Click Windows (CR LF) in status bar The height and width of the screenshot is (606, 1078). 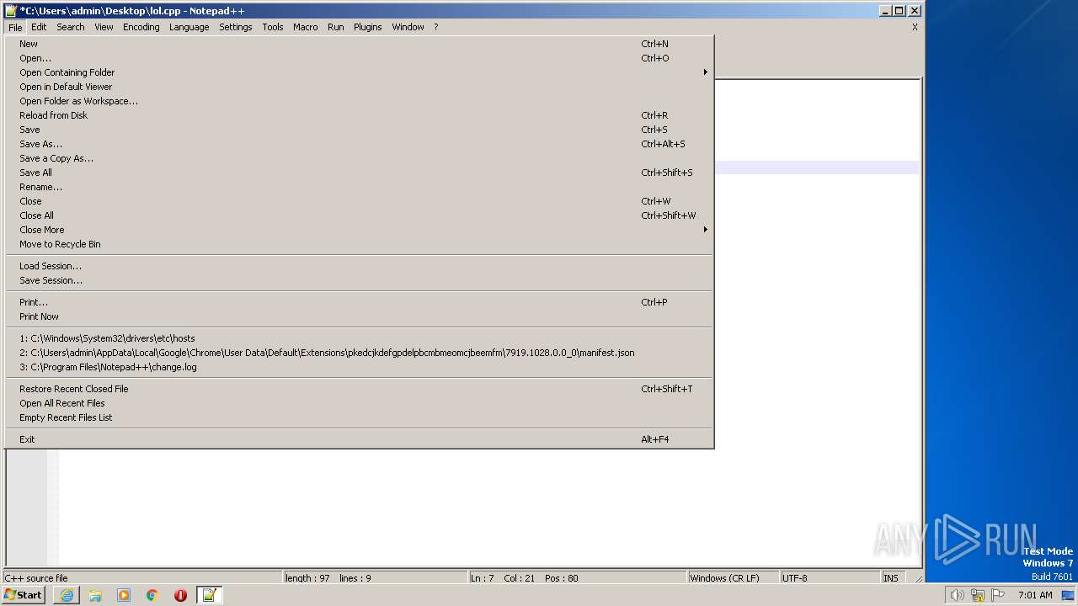[733, 578]
